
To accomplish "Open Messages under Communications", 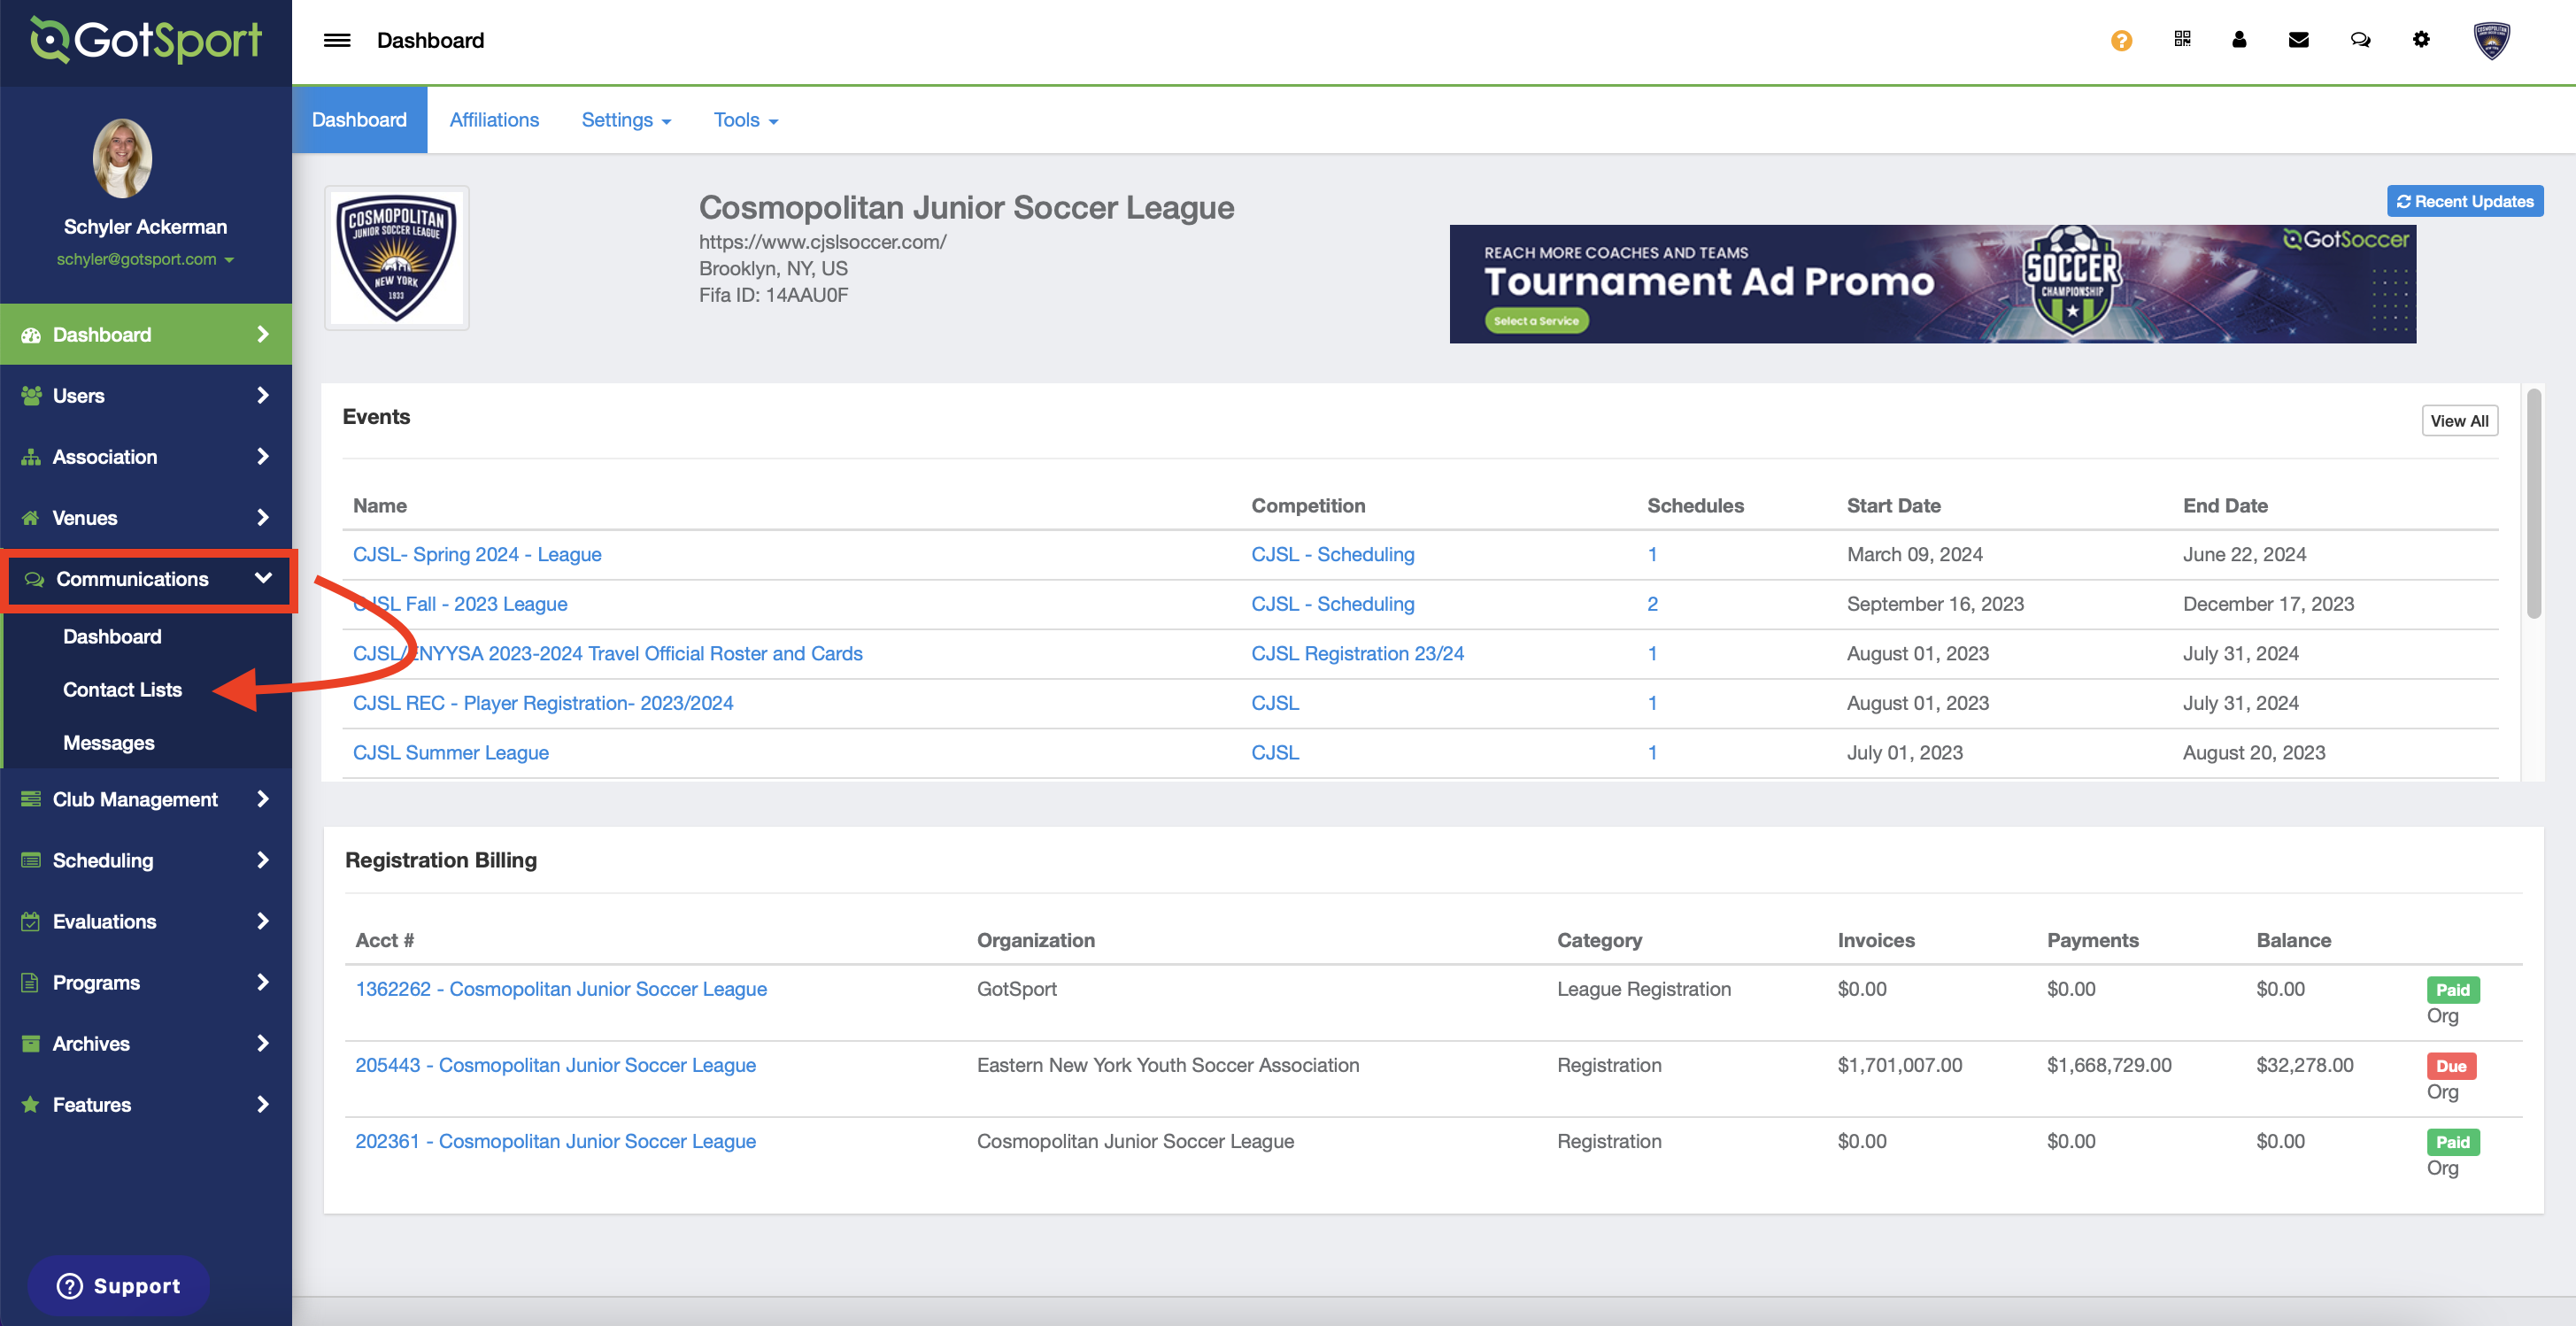I will pos(108,742).
